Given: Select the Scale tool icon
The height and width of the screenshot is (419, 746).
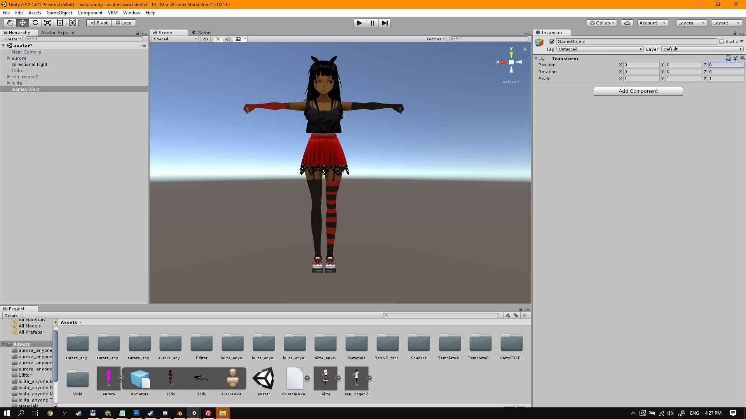Looking at the screenshot, I should pos(47,23).
